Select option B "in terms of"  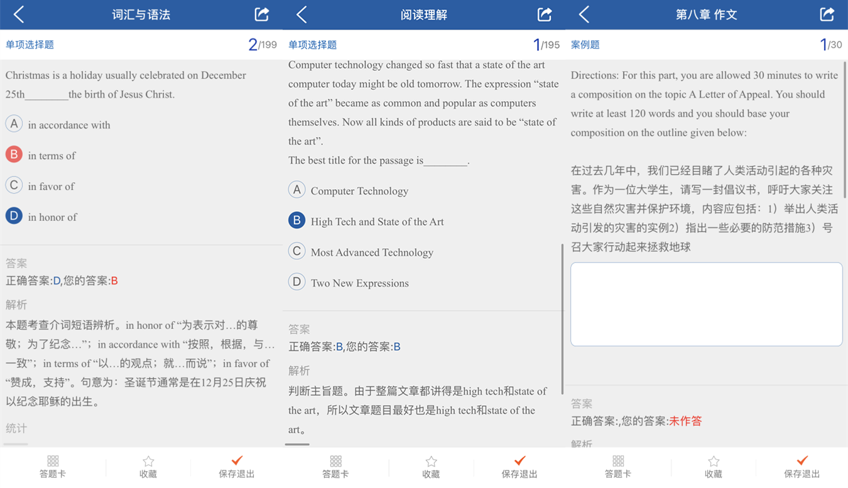tap(41, 155)
